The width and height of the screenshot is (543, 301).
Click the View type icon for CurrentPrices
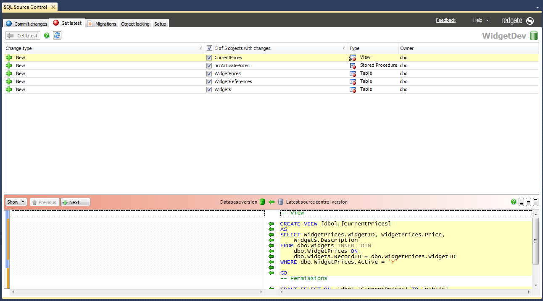353,58
